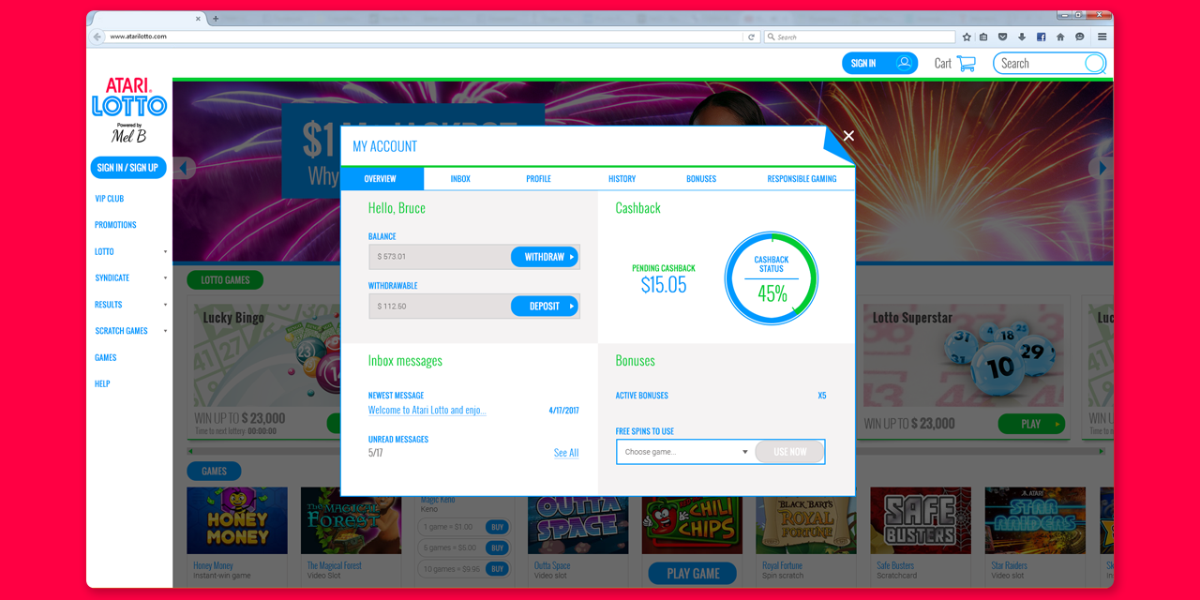Click the Use Now button
This screenshot has height=600, width=1200.
pos(789,452)
